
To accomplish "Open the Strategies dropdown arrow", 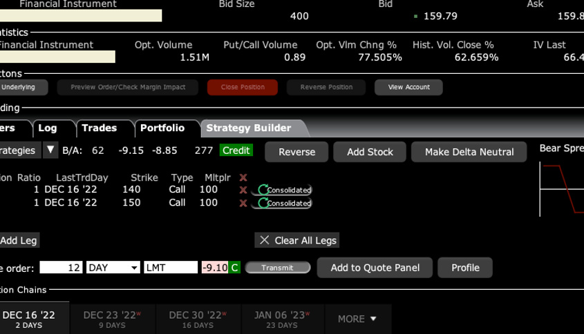I will [x=50, y=150].
